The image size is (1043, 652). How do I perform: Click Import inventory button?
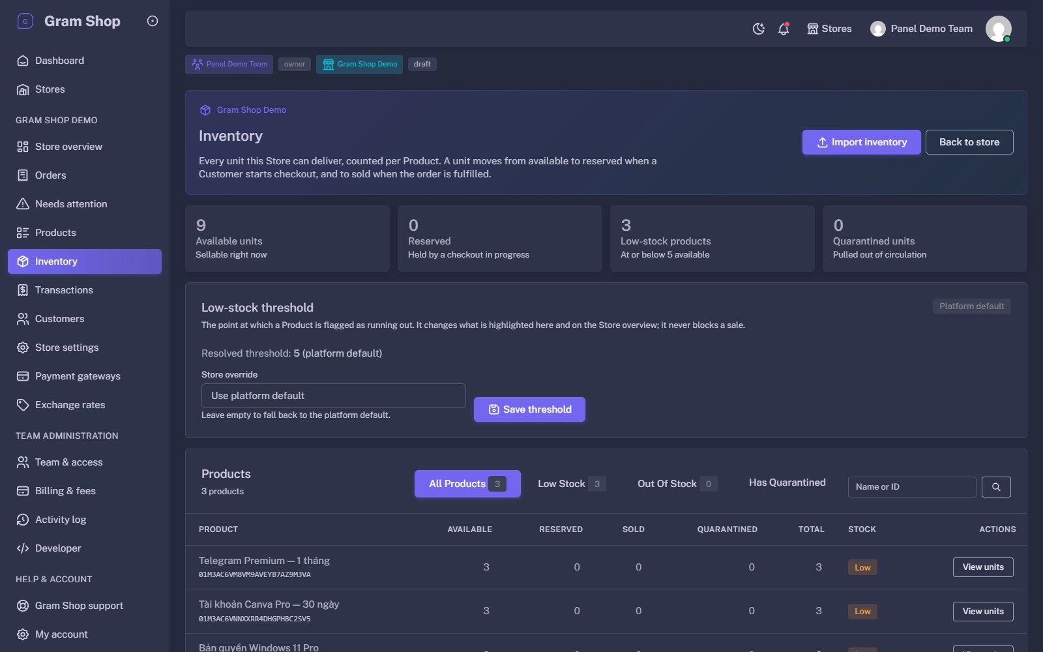coord(861,142)
